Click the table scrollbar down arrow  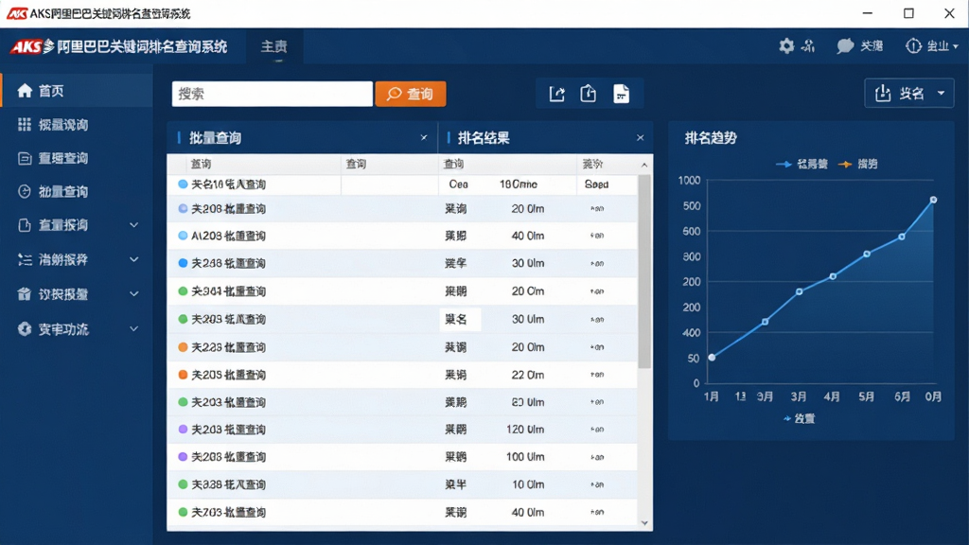point(644,523)
